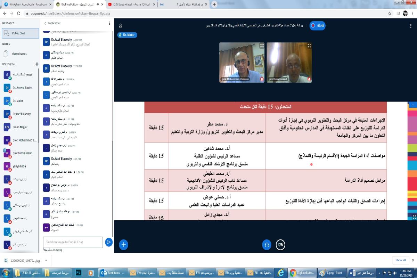Open Shared Notes in the sidebar
Image resolution: width=417 pixels, height=278 pixels.
[x=19, y=54]
